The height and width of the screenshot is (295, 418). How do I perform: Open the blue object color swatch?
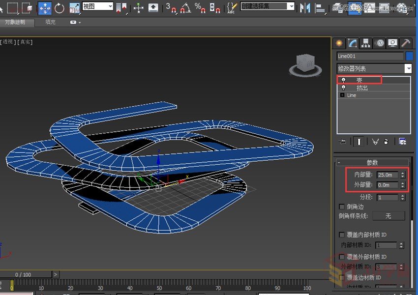coord(409,56)
